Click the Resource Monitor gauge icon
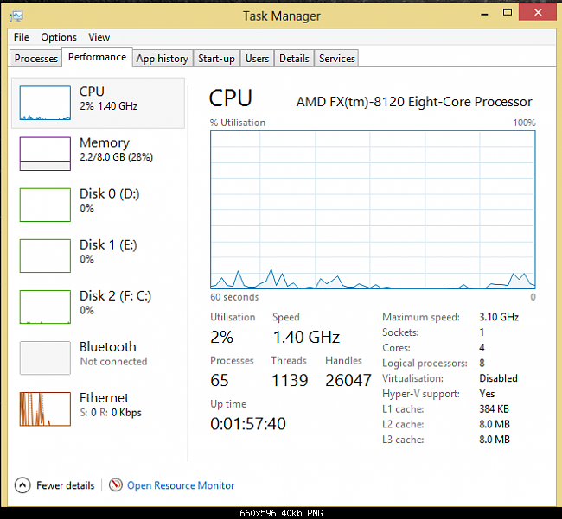Image resolution: width=562 pixels, height=519 pixels. [x=116, y=485]
